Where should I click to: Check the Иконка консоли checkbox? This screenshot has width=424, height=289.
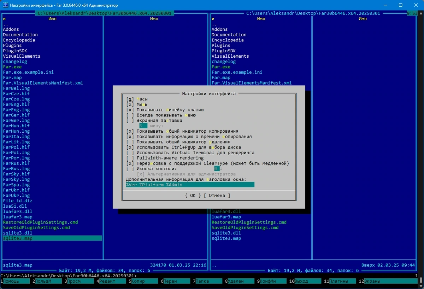tap(130, 169)
